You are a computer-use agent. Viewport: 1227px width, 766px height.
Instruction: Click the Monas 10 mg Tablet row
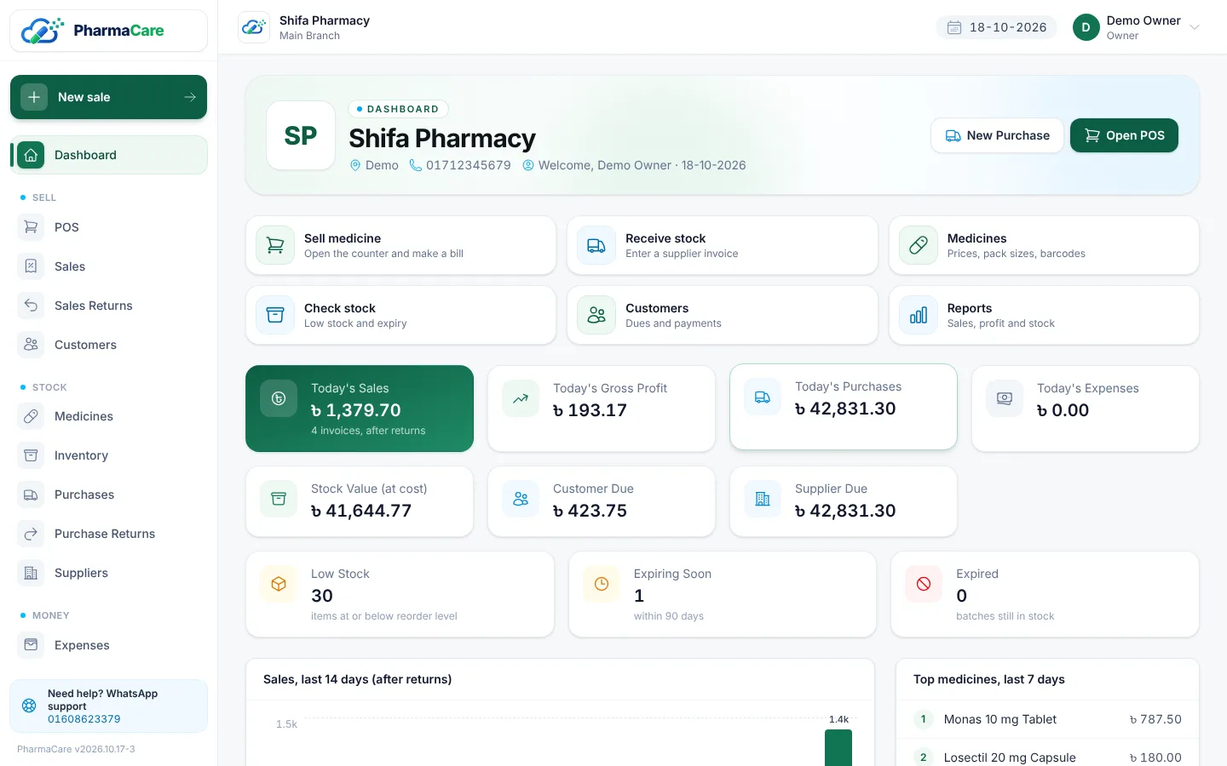pyautogui.click(x=1047, y=719)
